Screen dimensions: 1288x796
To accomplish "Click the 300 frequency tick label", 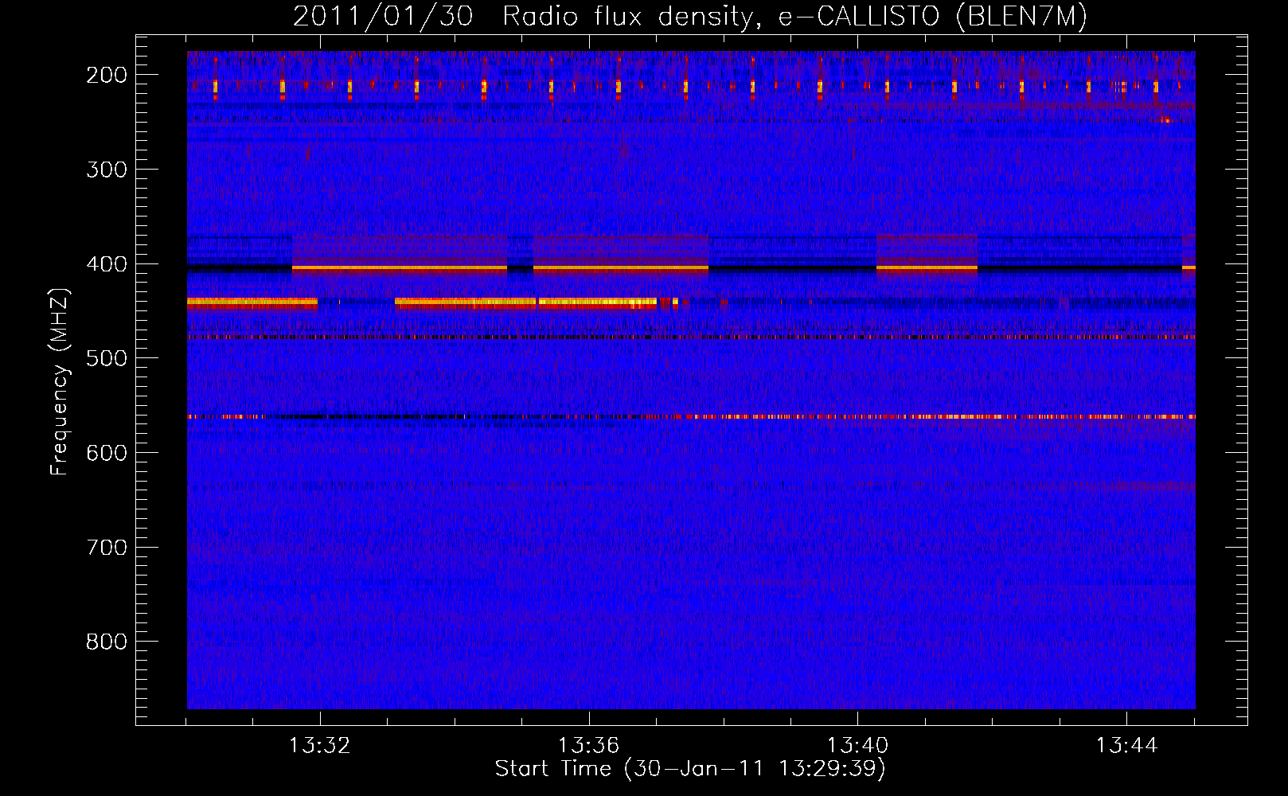I will point(107,170).
